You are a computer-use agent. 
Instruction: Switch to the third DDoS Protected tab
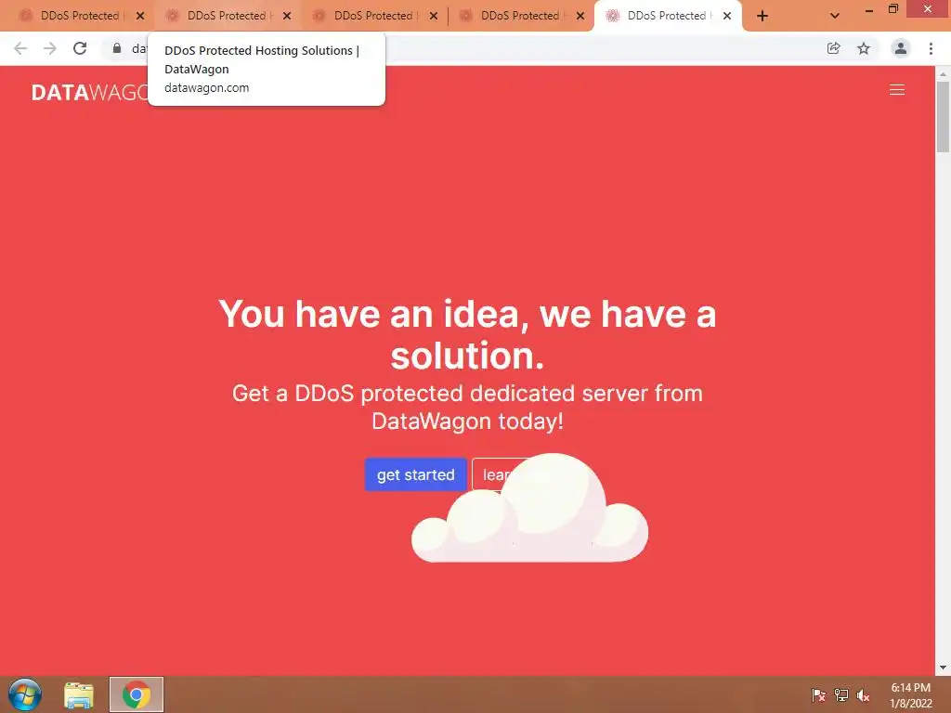pos(372,16)
